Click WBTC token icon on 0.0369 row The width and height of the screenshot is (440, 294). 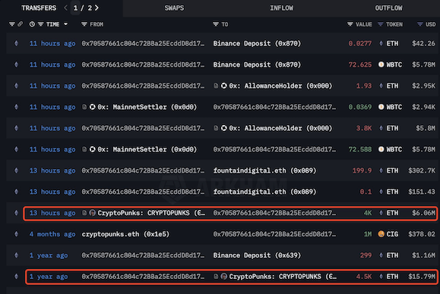(x=381, y=107)
